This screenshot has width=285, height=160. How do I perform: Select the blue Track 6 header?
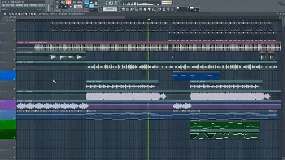pos(8,76)
